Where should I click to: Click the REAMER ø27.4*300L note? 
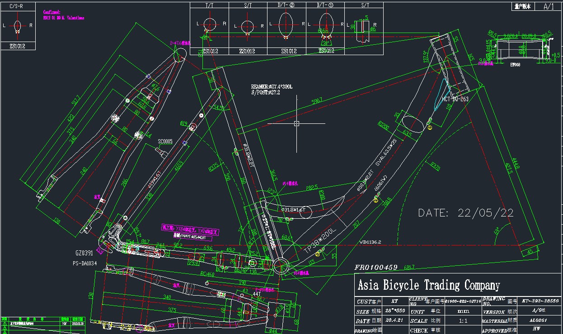click(272, 86)
